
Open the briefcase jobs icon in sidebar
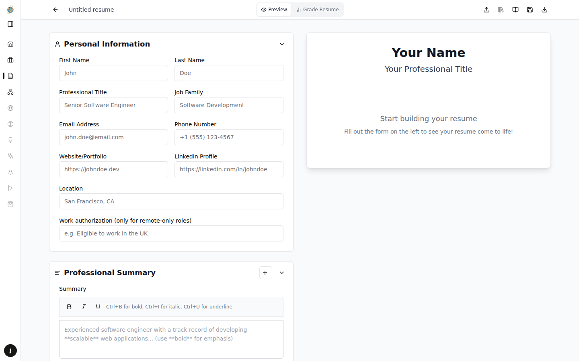click(10, 60)
